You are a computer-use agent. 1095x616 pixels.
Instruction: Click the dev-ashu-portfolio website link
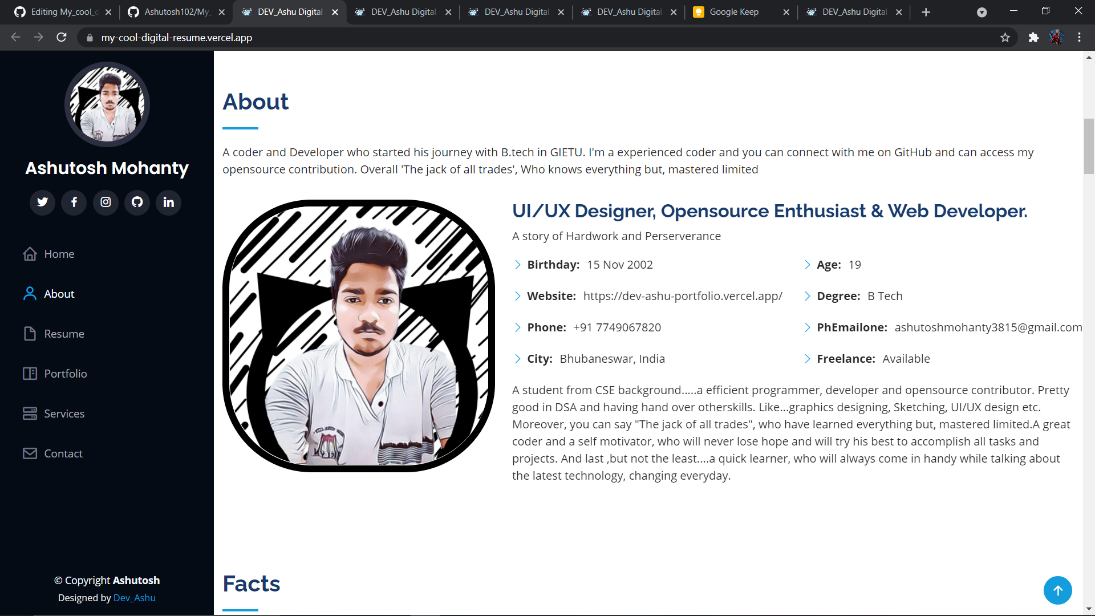(682, 295)
